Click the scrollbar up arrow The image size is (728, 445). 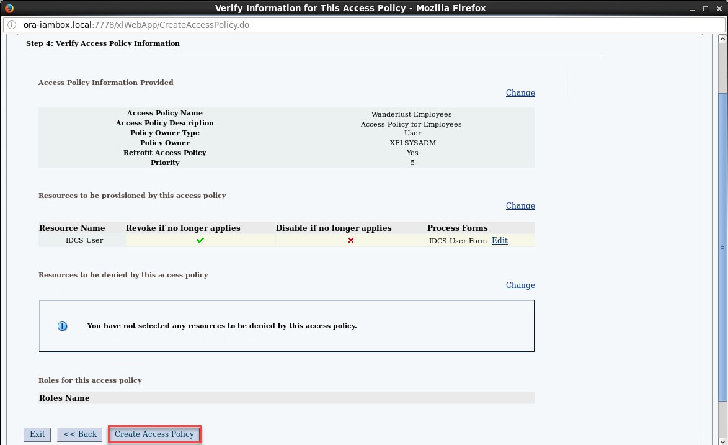coord(722,39)
